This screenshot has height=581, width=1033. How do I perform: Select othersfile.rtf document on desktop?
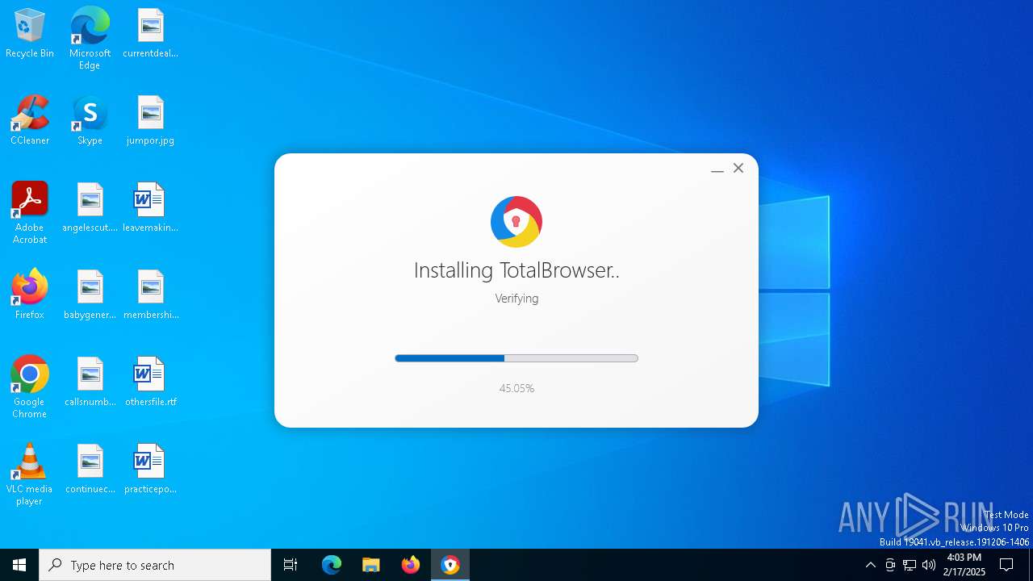pyautogui.click(x=150, y=382)
